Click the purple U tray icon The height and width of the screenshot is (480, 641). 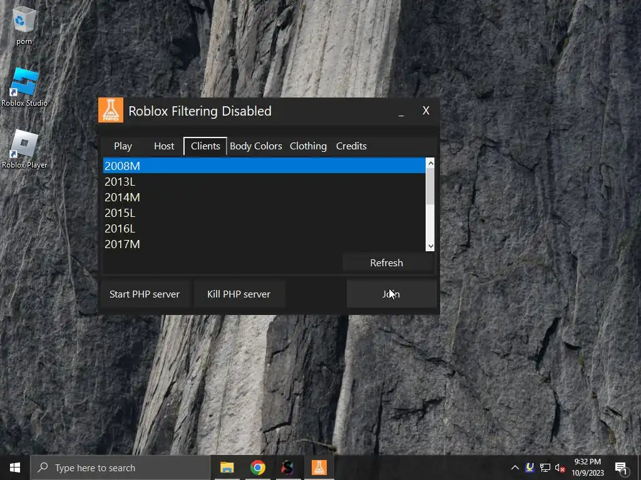pos(530,467)
